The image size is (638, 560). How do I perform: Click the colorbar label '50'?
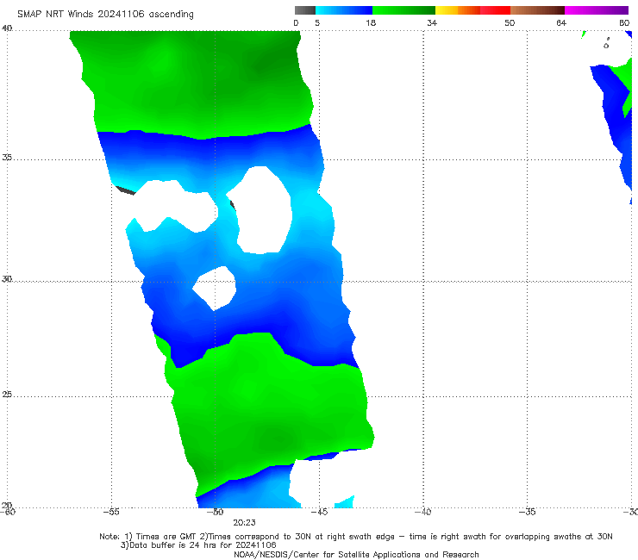[x=510, y=23]
